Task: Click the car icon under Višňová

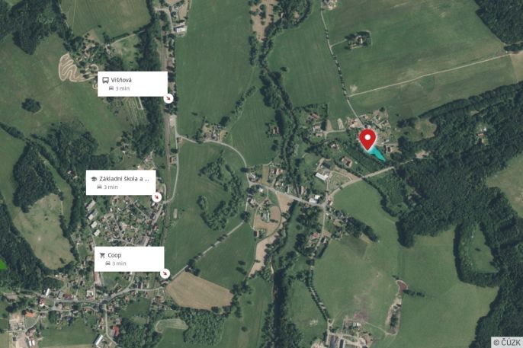Action: 111,88
